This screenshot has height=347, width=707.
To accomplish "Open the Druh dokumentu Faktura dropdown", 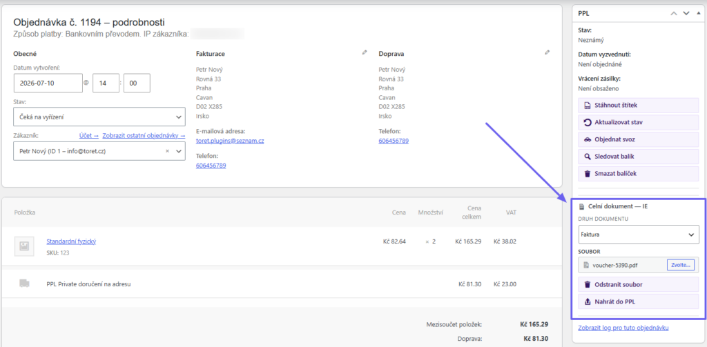I will click(639, 235).
